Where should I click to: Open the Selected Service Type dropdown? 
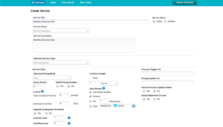[x=61, y=63]
